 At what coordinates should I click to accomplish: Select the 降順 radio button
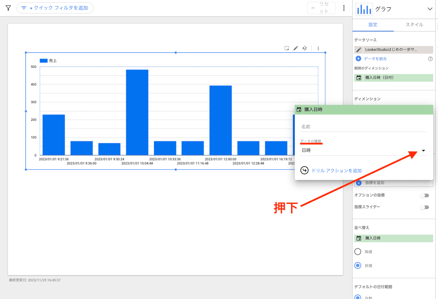click(358, 252)
